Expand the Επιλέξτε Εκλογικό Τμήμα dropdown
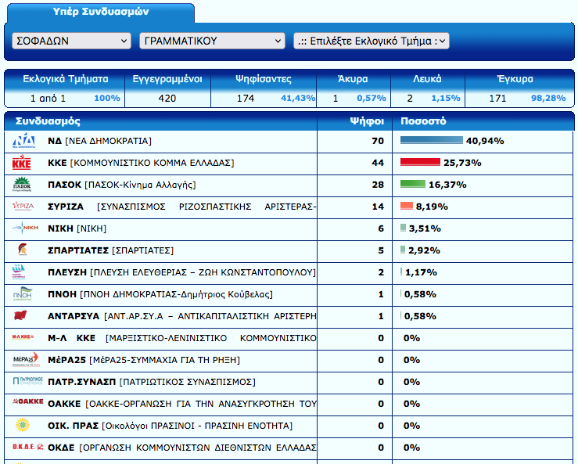The height and width of the screenshot is (464, 578). [371, 41]
